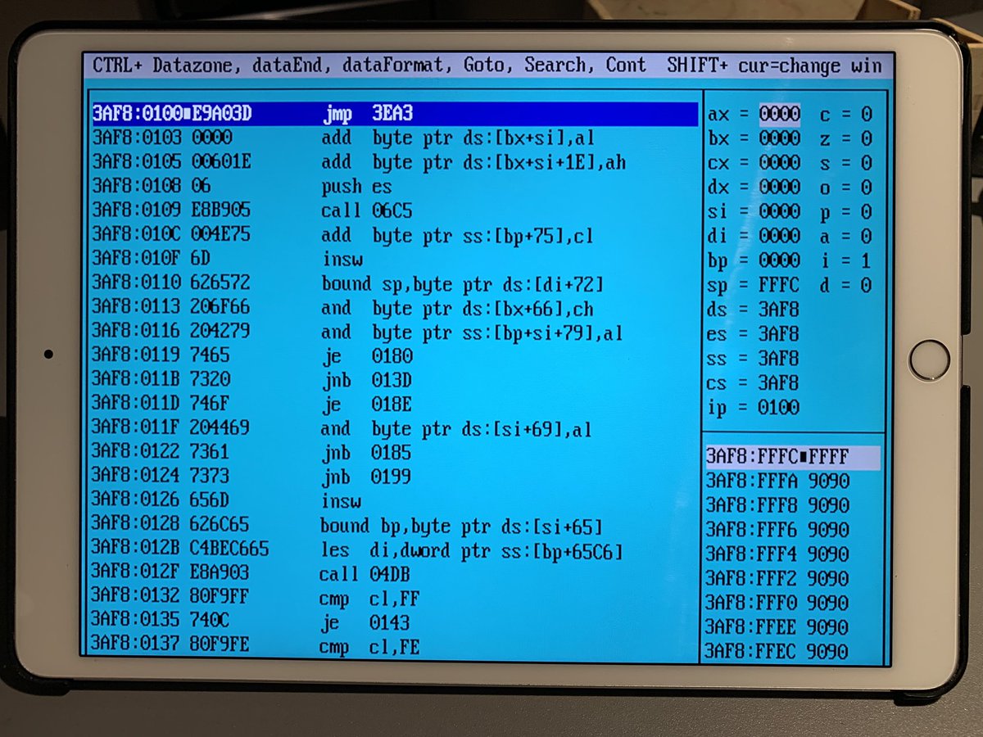Toggle the sign flag s = 0
The height and width of the screenshot is (737, 983).
pos(847,164)
